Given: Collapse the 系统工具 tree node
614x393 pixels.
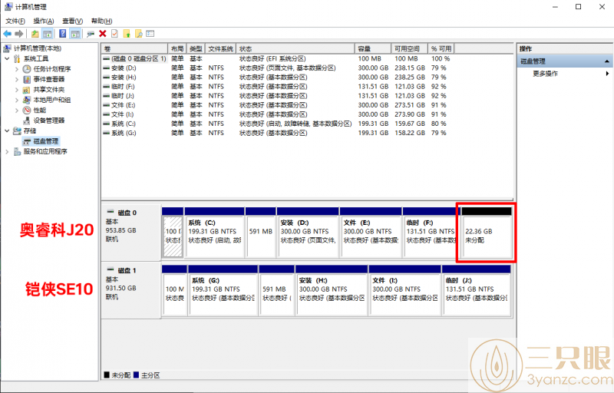Looking at the screenshot, I should coord(7,58).
